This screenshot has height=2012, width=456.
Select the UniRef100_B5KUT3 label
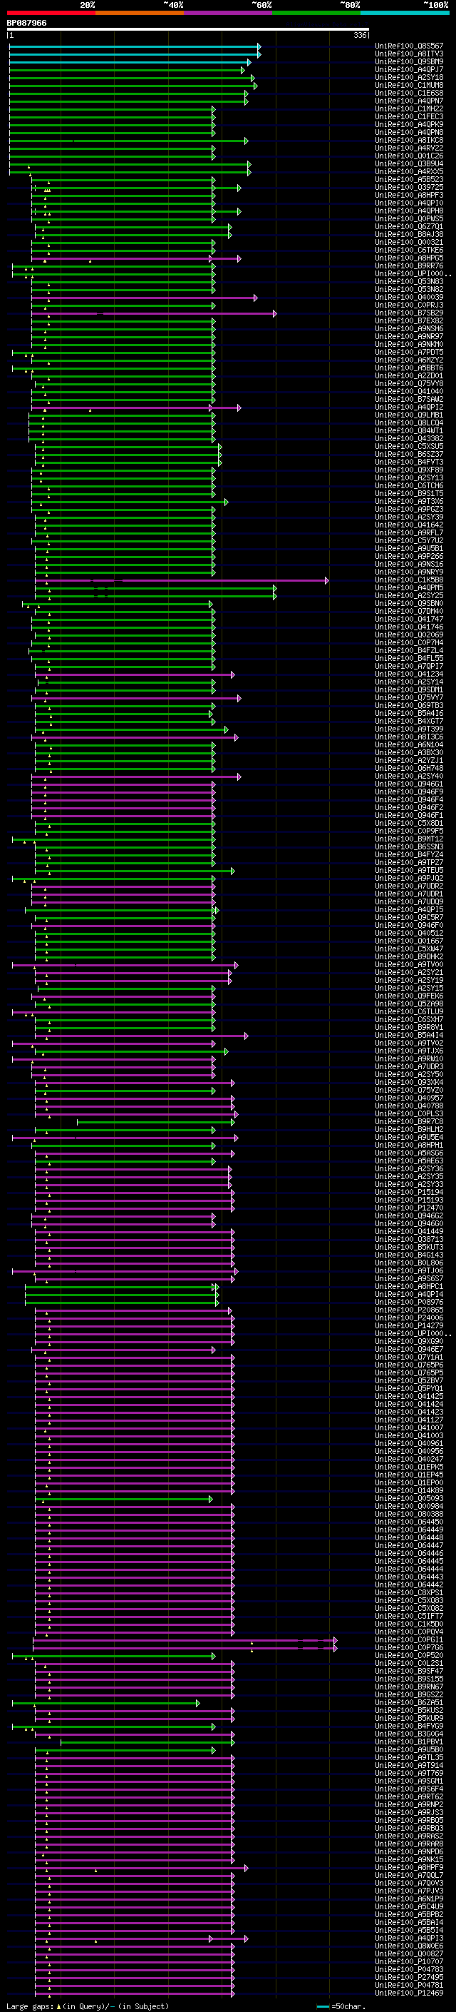(409, 1248)
